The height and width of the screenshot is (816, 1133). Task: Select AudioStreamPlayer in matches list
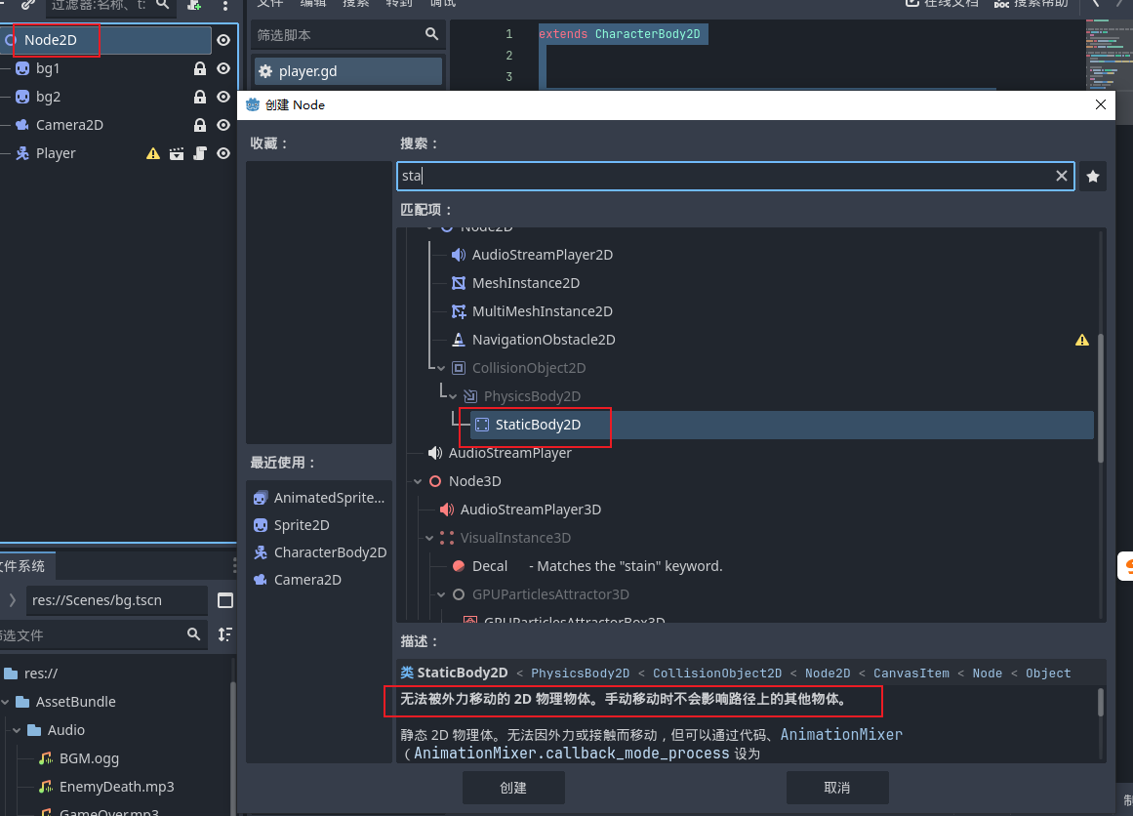[510, 453]
